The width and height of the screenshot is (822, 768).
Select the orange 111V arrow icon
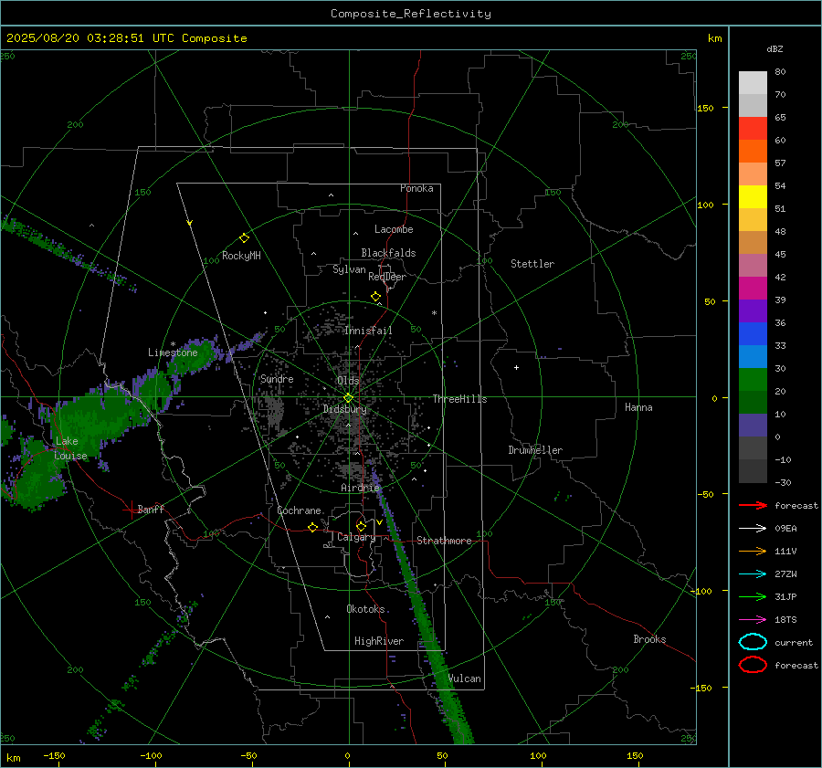[753, 551]
